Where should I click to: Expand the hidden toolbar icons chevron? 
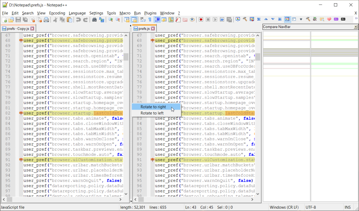356,19
